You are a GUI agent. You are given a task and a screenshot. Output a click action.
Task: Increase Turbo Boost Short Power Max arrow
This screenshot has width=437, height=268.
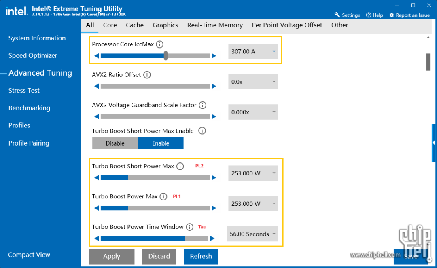pyautogui.click(x=214, y=178)
